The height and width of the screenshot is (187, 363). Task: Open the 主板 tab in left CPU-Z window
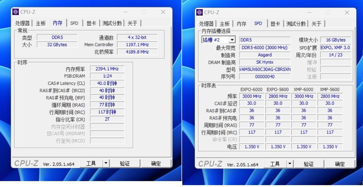pos(41,23)
